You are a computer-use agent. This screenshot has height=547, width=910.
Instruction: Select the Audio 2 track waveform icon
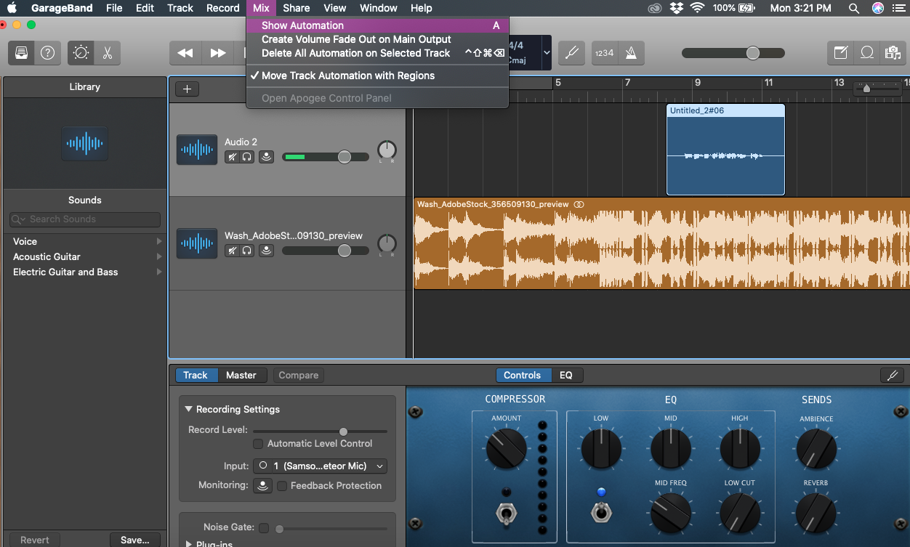(x=197, y=150)
